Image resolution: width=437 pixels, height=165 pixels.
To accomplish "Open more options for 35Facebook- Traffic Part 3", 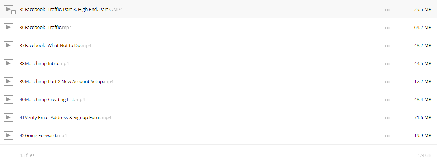I will click(387, 10).
